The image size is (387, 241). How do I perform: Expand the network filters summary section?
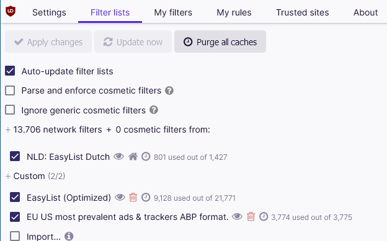click(x=8, y=129)
